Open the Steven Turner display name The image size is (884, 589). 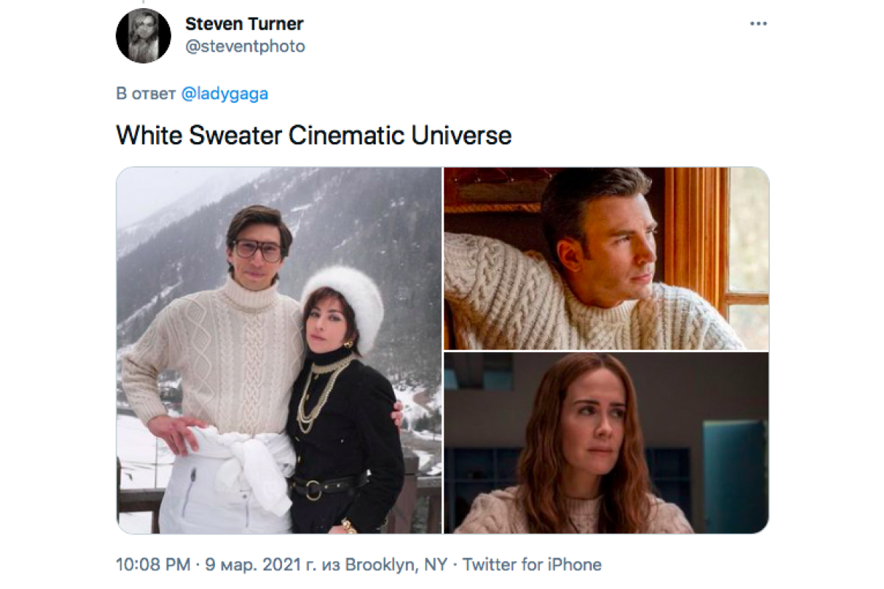pos(245,24)
